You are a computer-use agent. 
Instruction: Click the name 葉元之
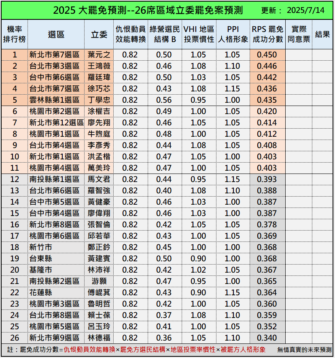(x=99, y=55)
